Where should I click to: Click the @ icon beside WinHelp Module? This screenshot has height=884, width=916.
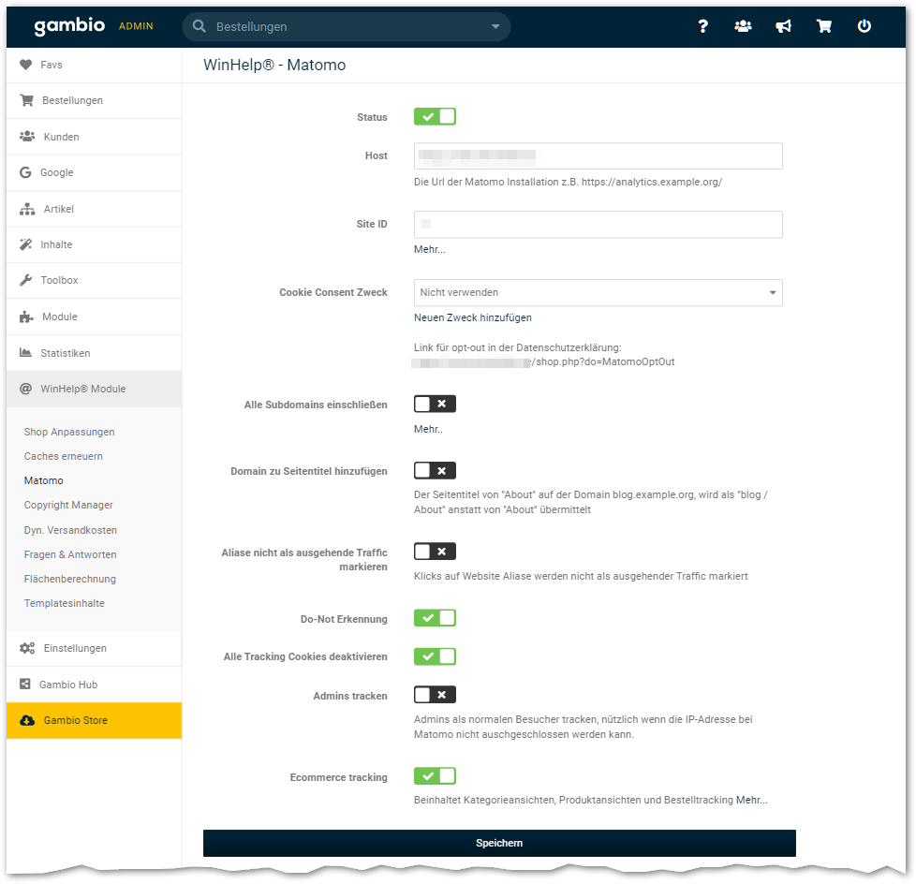25,389
